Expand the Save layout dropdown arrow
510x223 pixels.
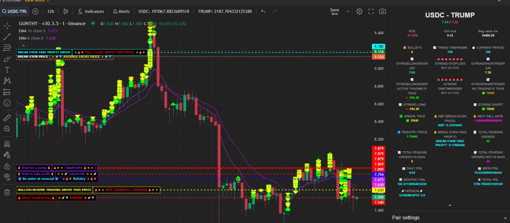[347, 12]
